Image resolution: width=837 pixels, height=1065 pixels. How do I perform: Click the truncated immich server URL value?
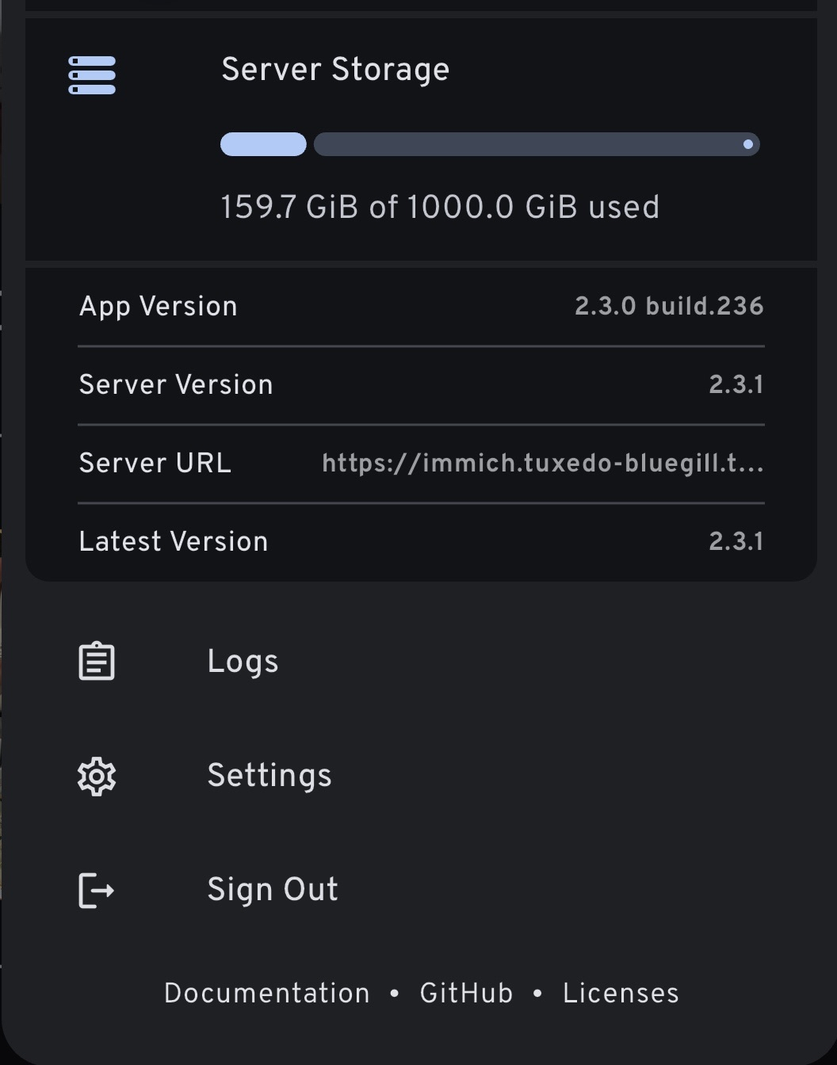pyautogui.click(x=542, y=464)
